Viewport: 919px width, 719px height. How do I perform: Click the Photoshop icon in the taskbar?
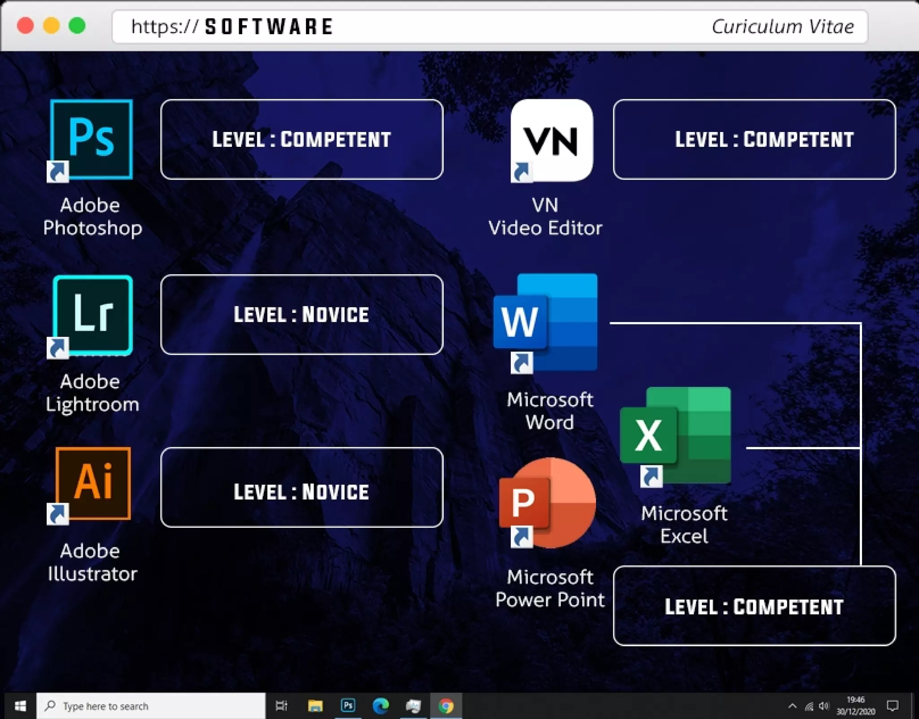pyautogui.click(x=348, y=706)
